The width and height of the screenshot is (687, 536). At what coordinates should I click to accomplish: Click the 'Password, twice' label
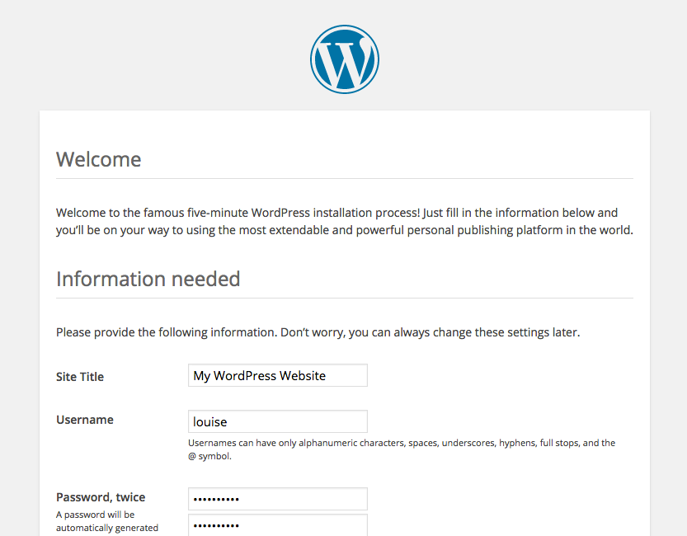pyautogui.click(x=100, y=497)
